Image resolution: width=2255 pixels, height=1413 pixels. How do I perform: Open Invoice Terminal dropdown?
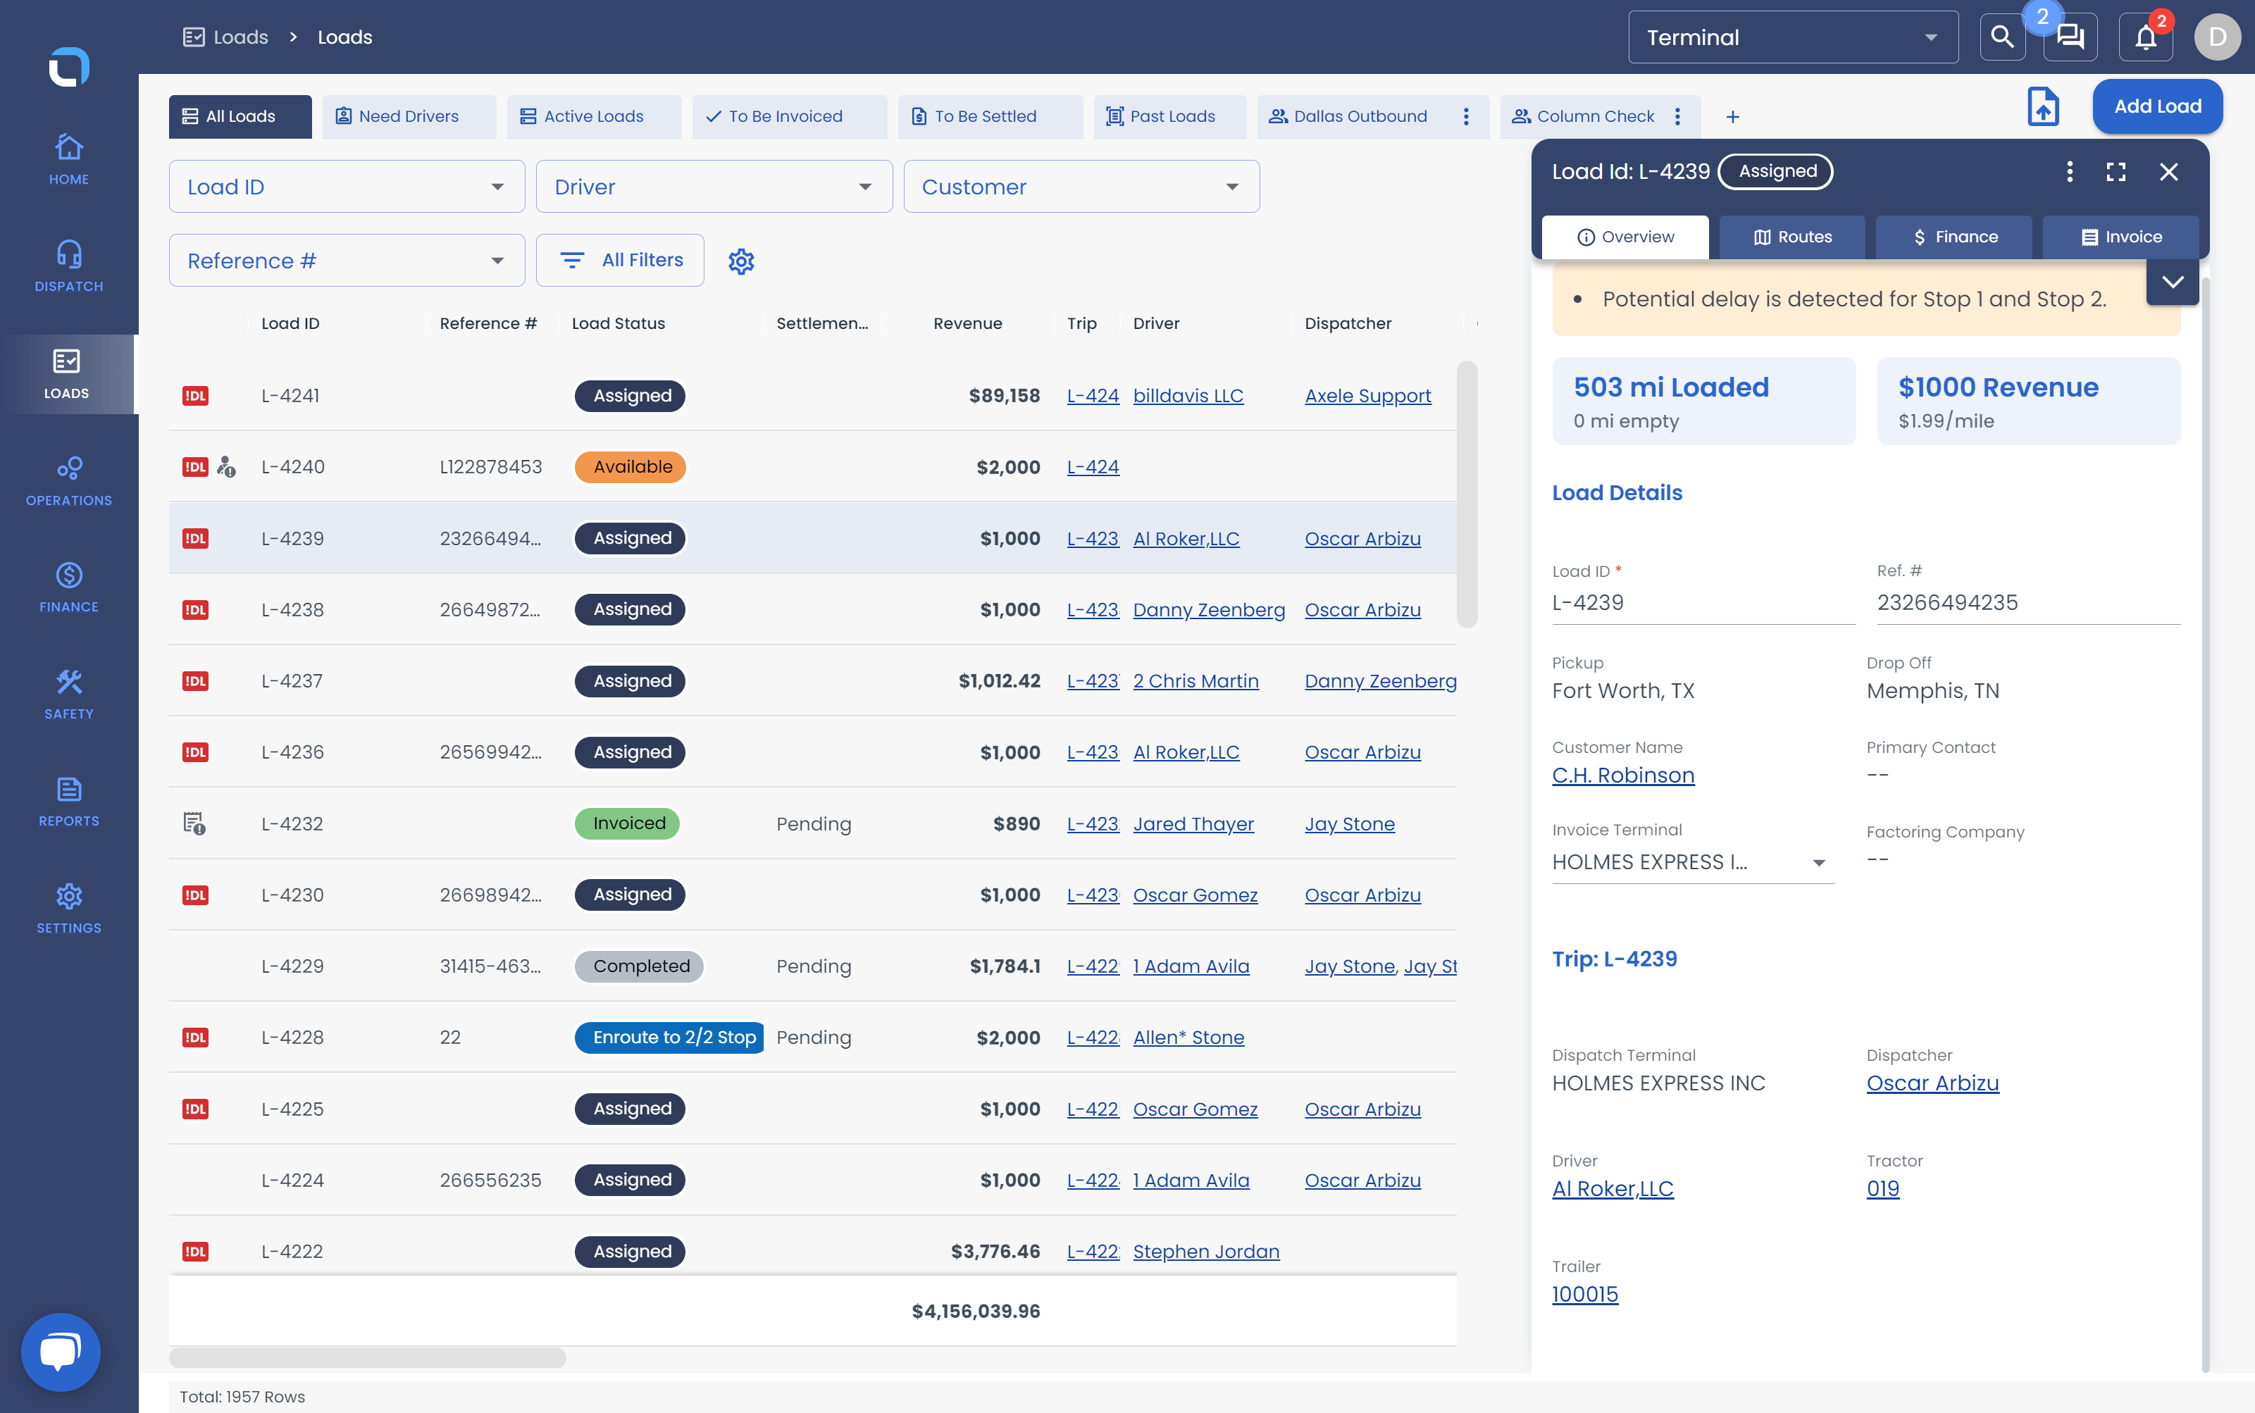[1692, 861]
